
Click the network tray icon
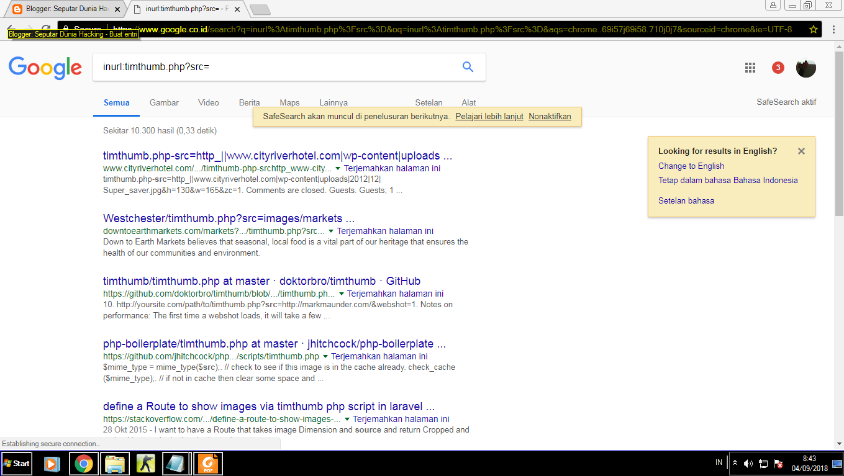[763, 464]
